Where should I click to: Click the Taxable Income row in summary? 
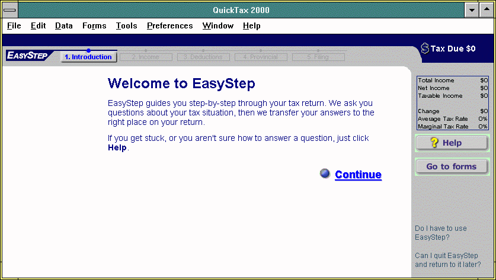point(453,95)
